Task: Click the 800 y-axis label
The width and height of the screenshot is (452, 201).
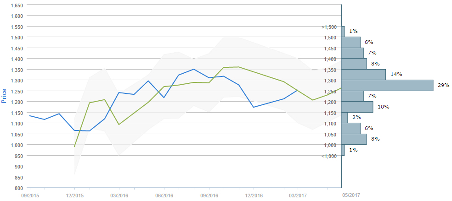Action: 18,188
